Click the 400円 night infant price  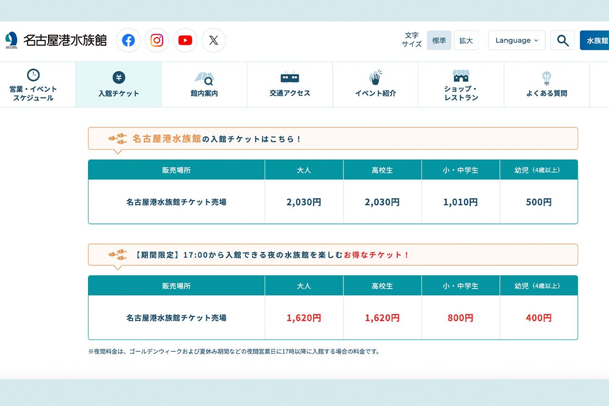point(539,318)
